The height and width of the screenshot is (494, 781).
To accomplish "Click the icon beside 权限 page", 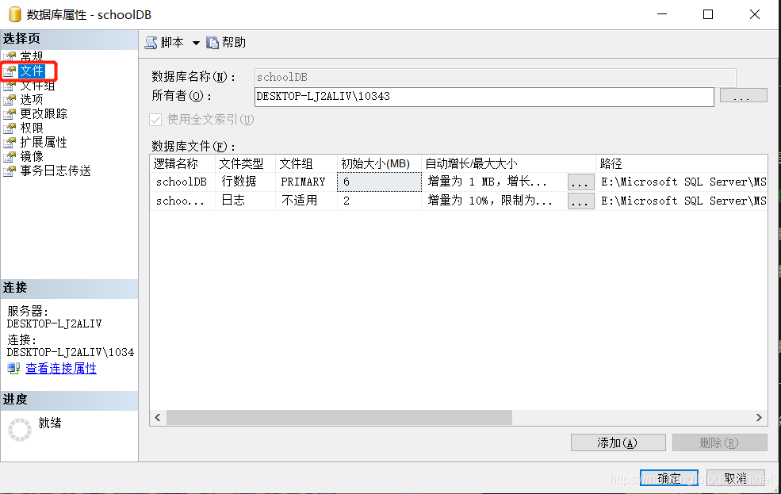I will click(10, 128).
